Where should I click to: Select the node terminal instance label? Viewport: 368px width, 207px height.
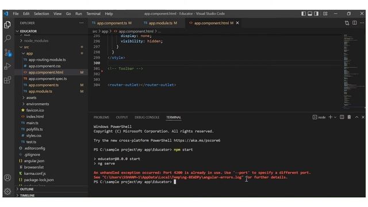pos(319,117)
